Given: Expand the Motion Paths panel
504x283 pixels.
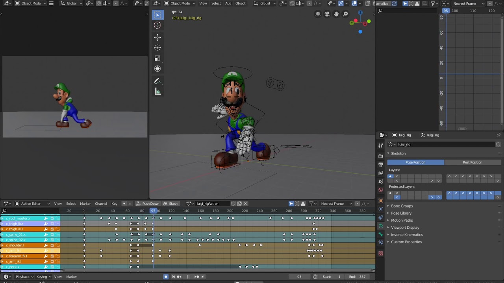Looking at the screenshot, I should [402, 220].
